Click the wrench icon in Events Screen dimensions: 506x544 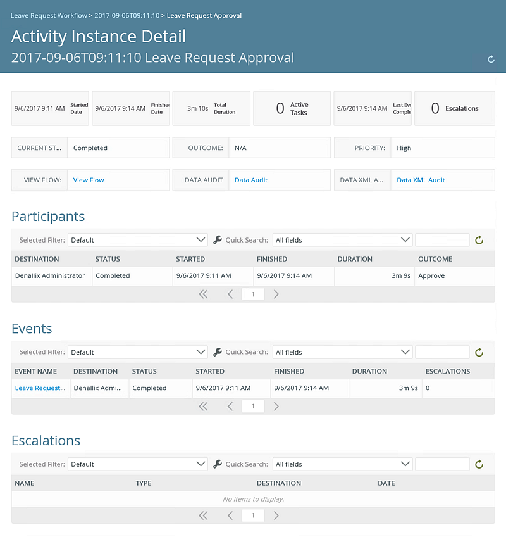click(x=218, y=352)
